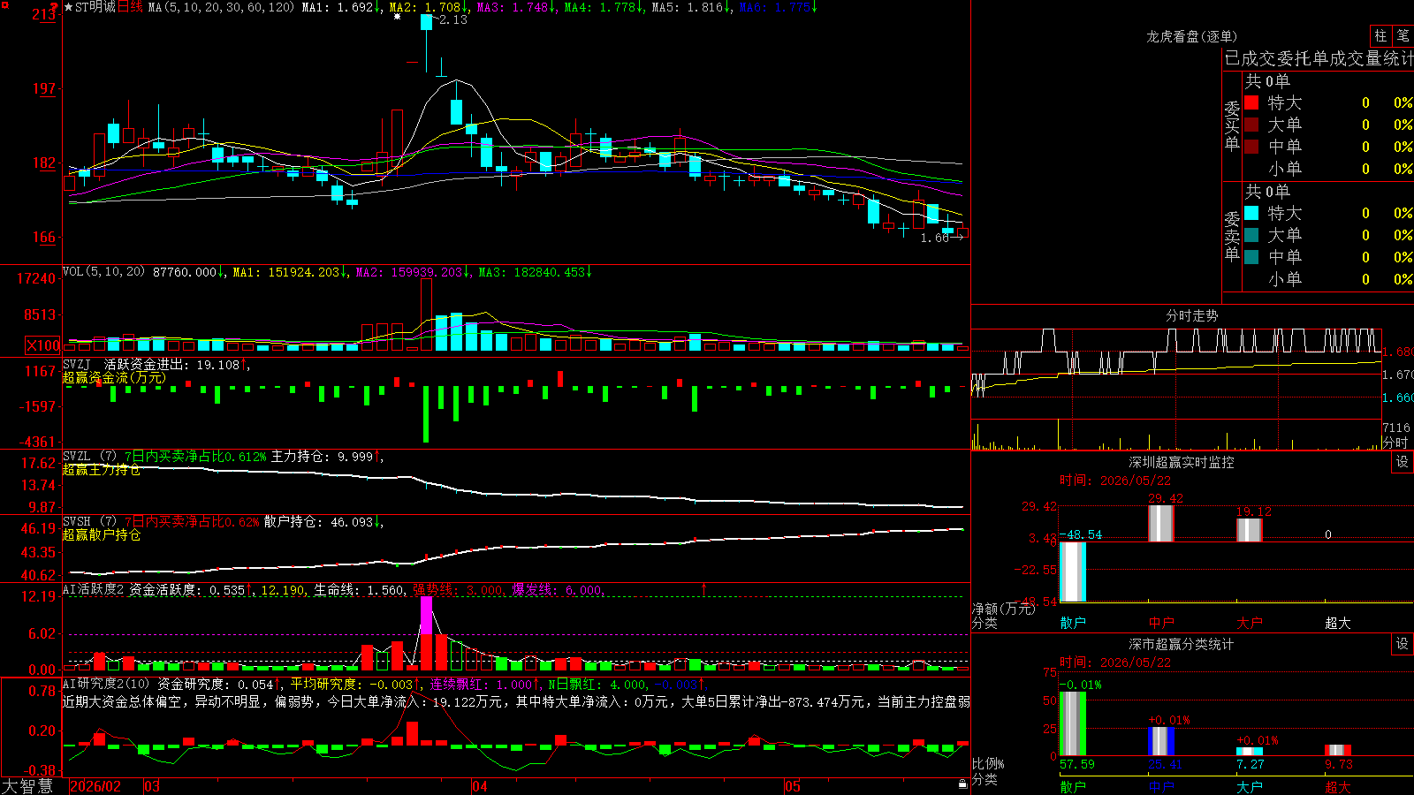Click the SVSH (7) indicator label
The image size is (1414, 795).
point(89,521)
